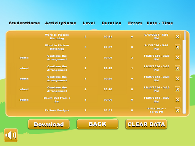Click CLEAR DATA to erase records
Viewport: 195px width, 146px height.
(x=146, y=124)
